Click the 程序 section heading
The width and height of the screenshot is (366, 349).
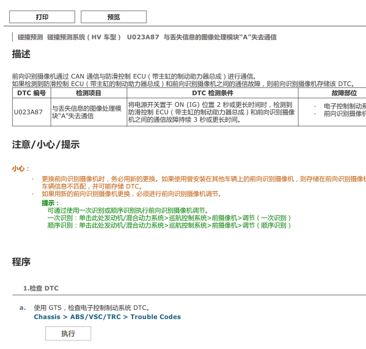coord(21,262)
